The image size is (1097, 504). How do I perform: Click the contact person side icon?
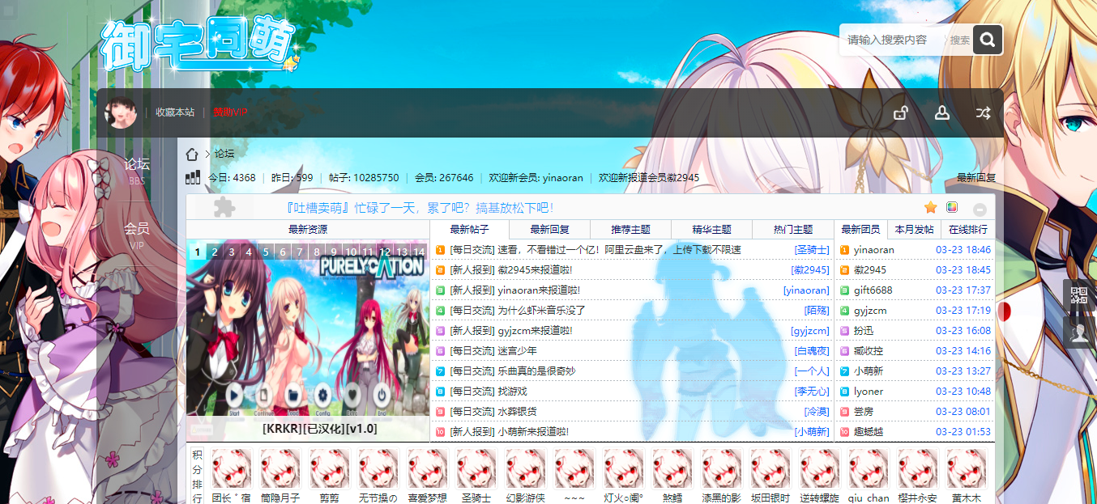pos(1079,332)
